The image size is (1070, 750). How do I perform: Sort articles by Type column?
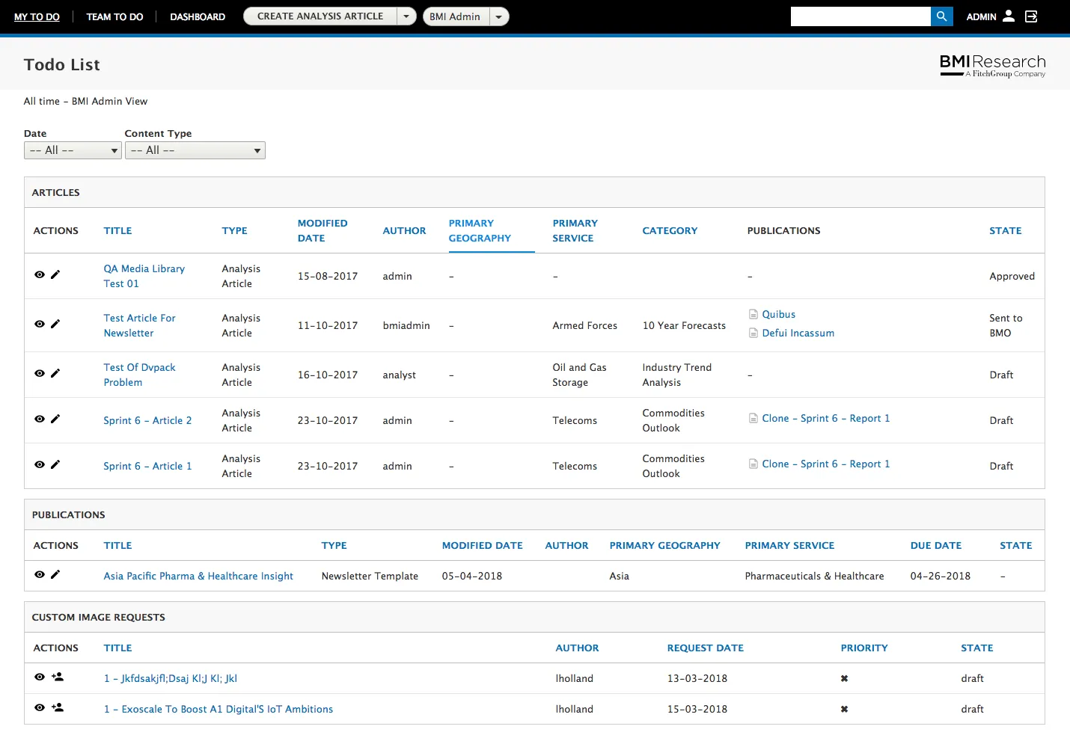(x=234, y=231)
